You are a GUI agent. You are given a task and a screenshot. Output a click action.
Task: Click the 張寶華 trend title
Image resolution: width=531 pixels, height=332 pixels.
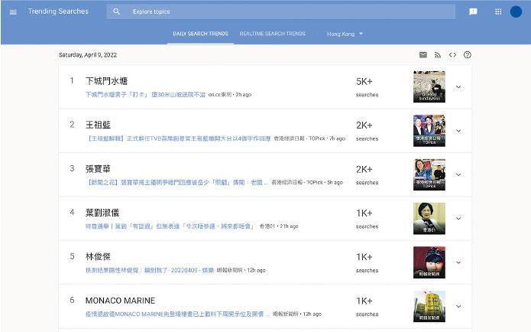click(98, 169)
